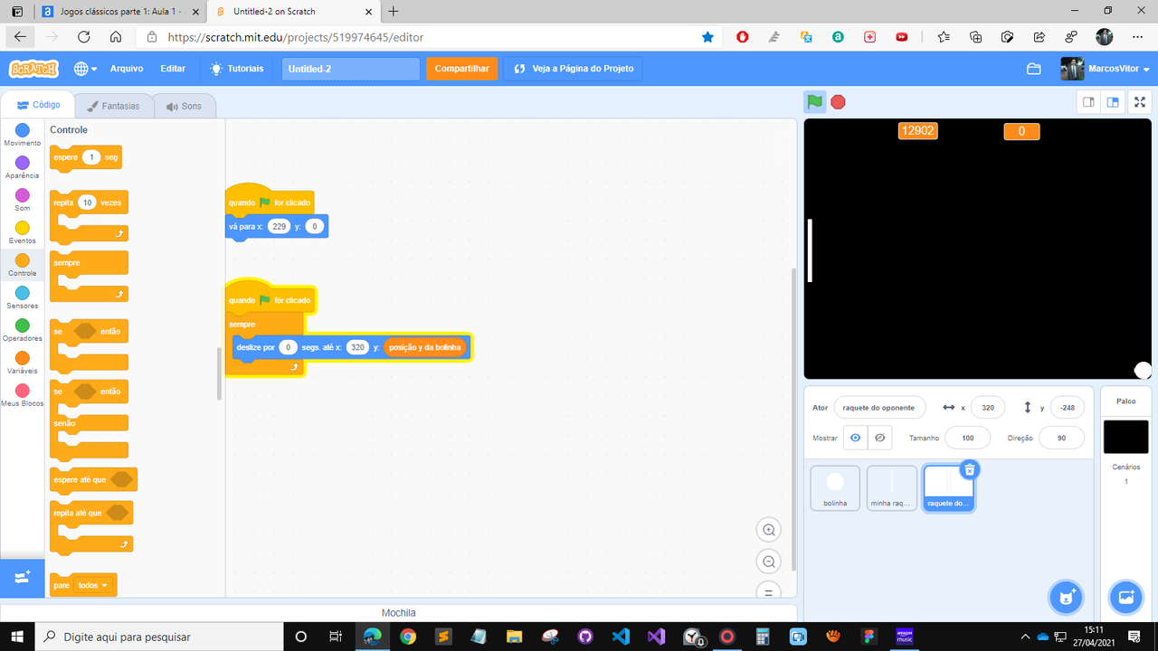1158x651 pixels.
Task: Click the 12902 variable monitor on stage
Action: pos(917,131)
